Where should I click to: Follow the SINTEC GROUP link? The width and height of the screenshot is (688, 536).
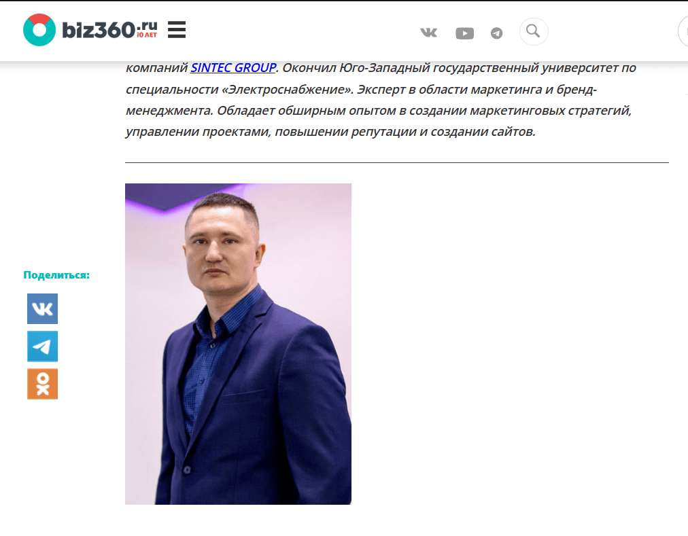click(233, 67)
